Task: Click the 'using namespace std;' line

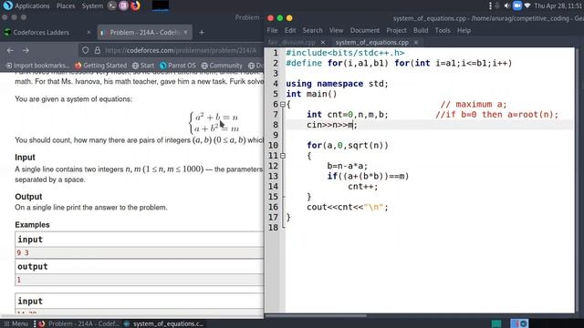Action: 337,84
